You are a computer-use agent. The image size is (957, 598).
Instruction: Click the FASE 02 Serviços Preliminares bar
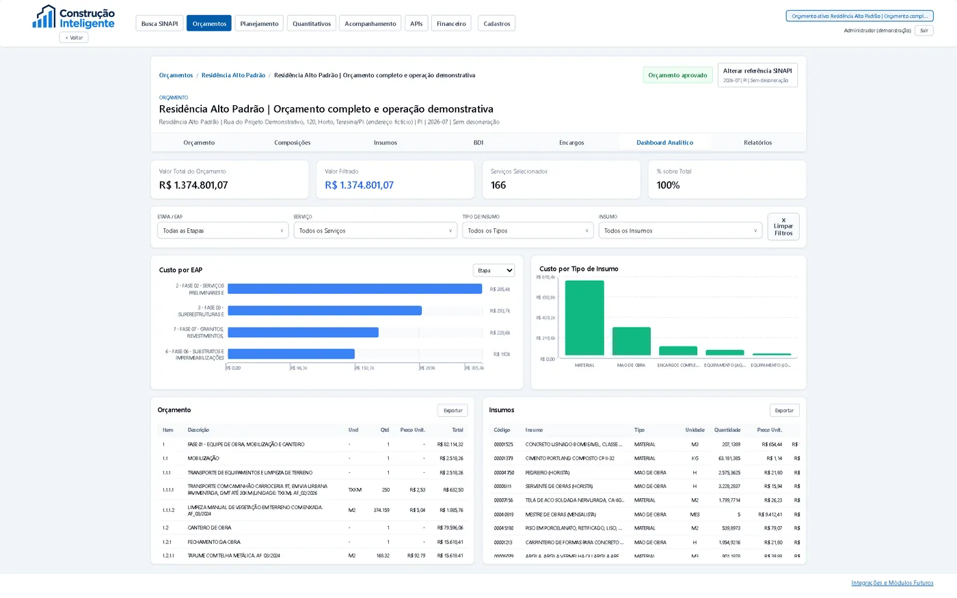point(355,289)
